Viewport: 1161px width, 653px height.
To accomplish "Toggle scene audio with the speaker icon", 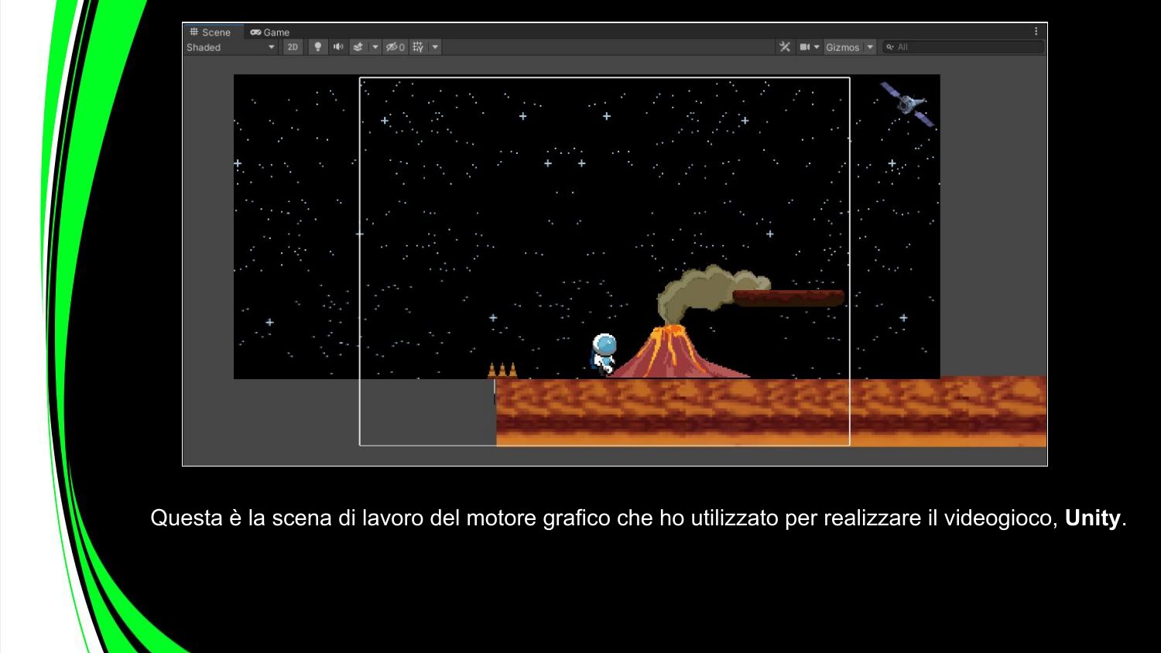I will point(338,47).
